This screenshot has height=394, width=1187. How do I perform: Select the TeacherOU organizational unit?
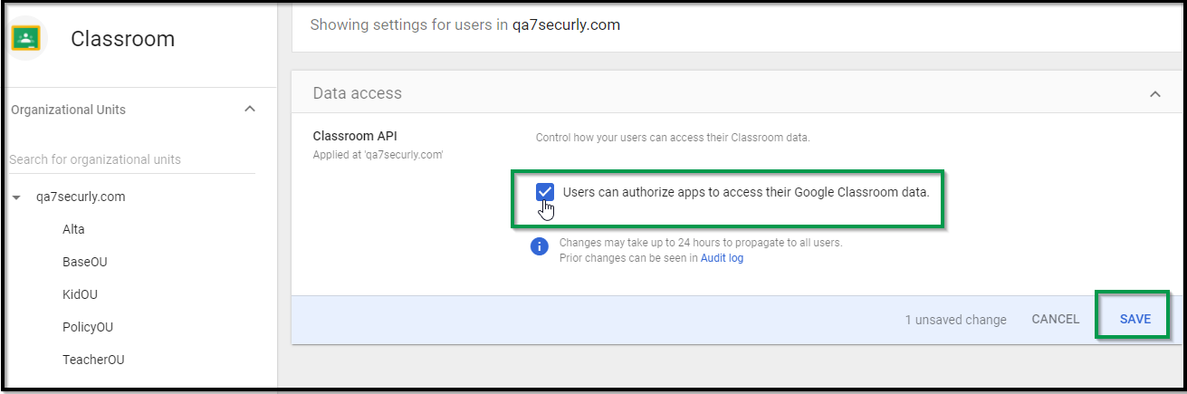93,360
